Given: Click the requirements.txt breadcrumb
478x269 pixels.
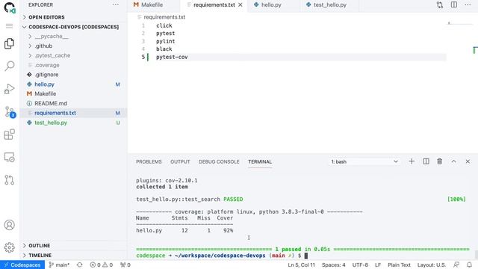Looking at the screenshot, I should (x=164, y=17).
